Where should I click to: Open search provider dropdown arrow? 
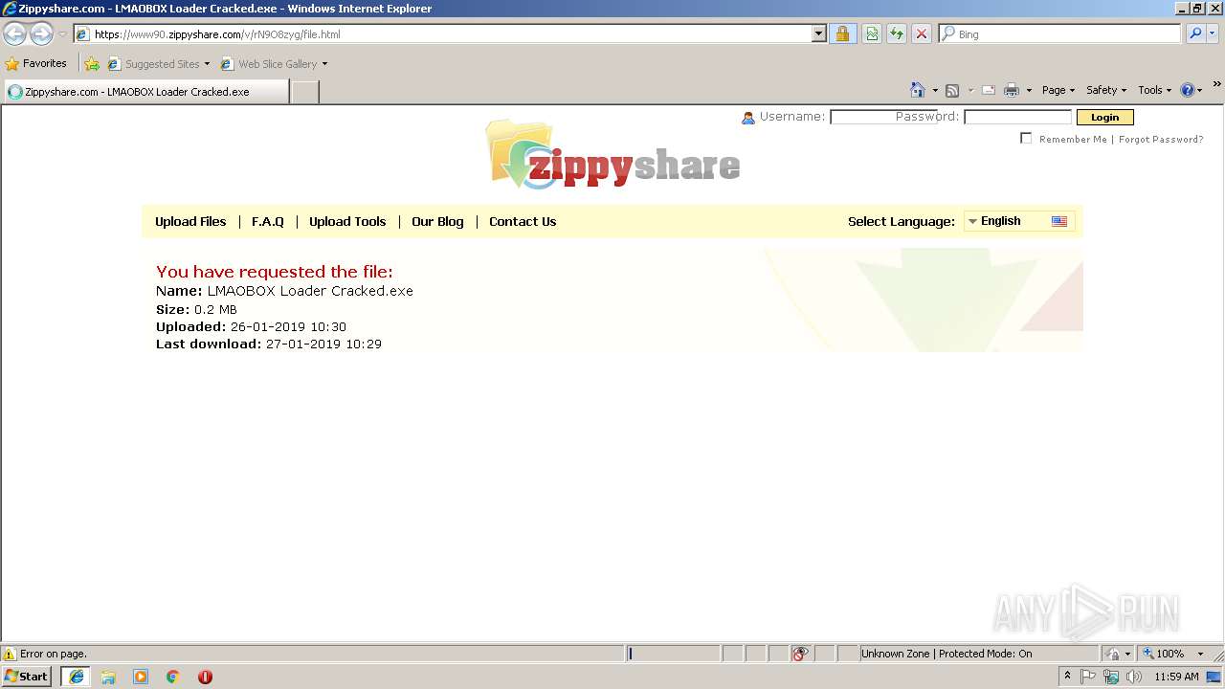[1213, 33]
